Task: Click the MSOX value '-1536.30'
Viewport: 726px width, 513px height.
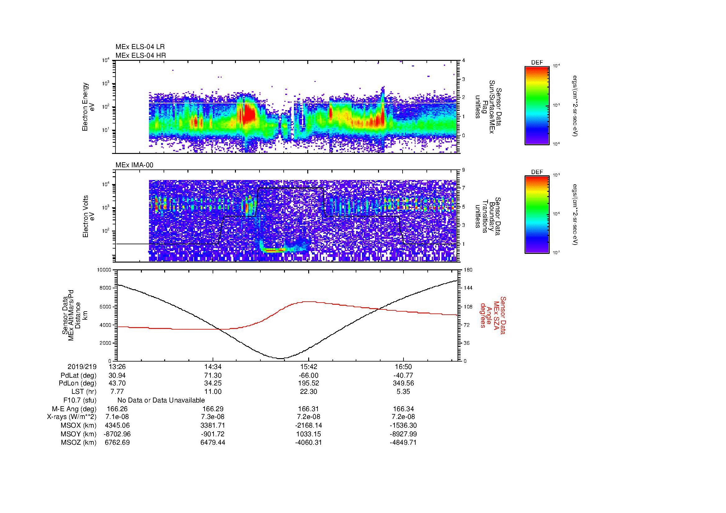Action: coord(403,425)
